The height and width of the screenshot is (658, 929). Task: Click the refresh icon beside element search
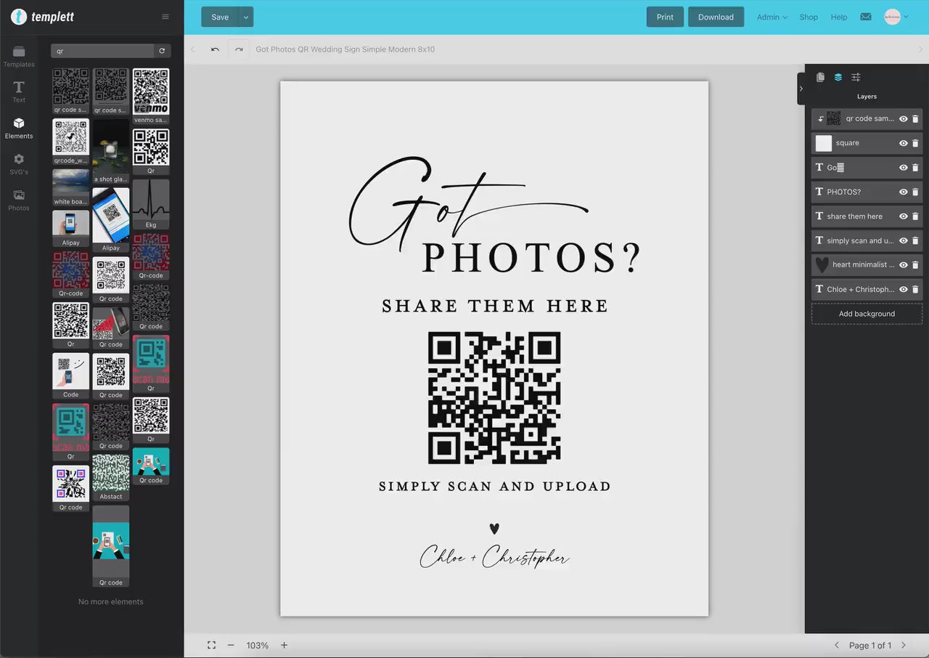click(162, 51)
